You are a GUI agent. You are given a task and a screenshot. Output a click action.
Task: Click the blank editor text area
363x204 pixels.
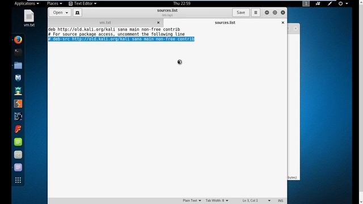pos(167,119)
